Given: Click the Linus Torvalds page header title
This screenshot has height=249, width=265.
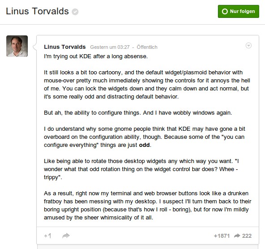Looking at the screenshot, I should pos(37,11).
